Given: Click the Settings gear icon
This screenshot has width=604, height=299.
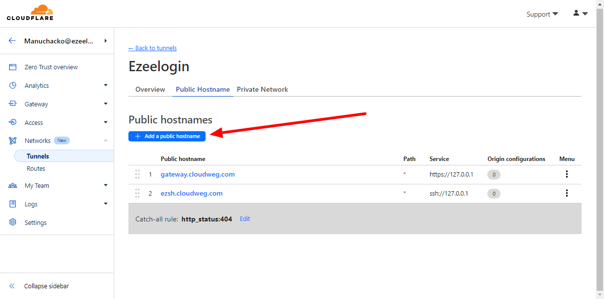Looking at the screenshot, I should pos(13,222).
